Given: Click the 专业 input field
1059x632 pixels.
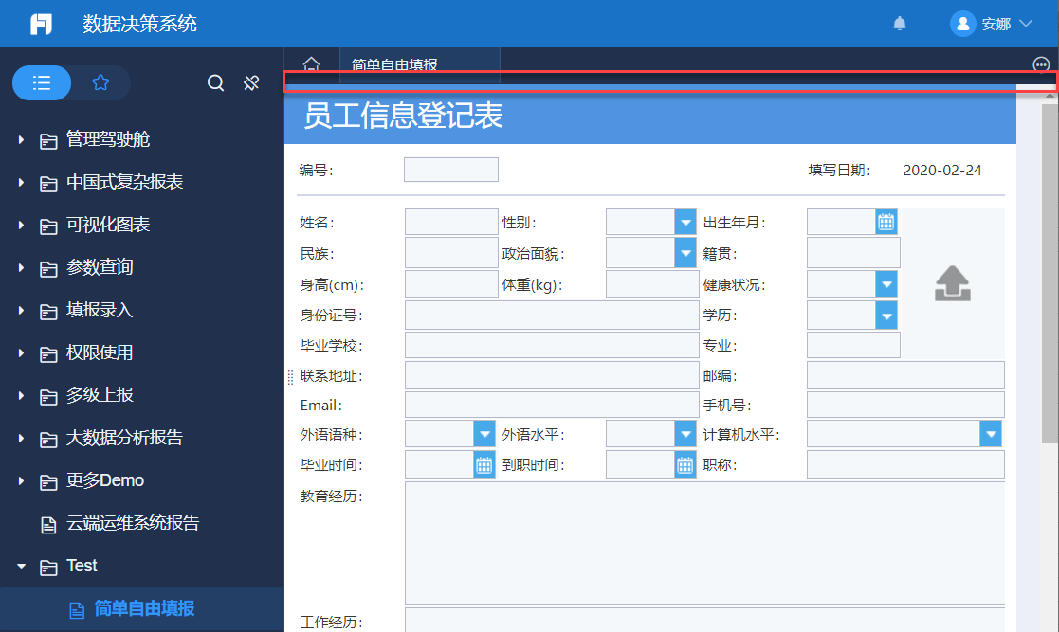Looking at the screenshot, I should click(x=853, y=345).
